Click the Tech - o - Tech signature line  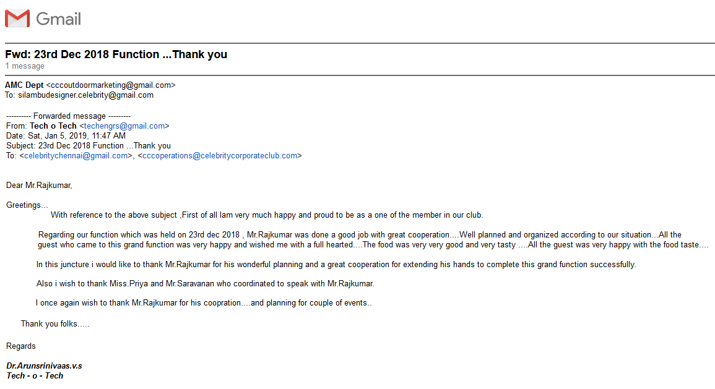[x=35, y=376]
